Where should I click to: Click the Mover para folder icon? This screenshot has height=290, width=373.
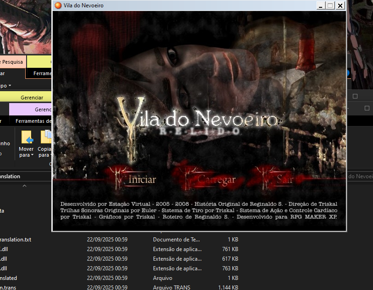[x=27, y=137]
